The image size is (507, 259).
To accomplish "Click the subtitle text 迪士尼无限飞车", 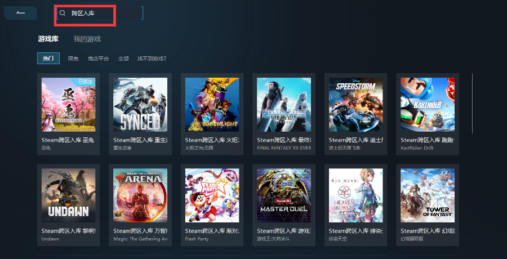I will pos(345,148).
